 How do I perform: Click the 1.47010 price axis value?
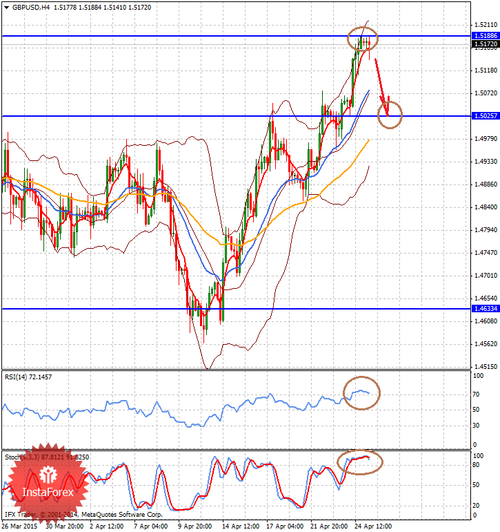pyautogui.click(x=486, y=276)
